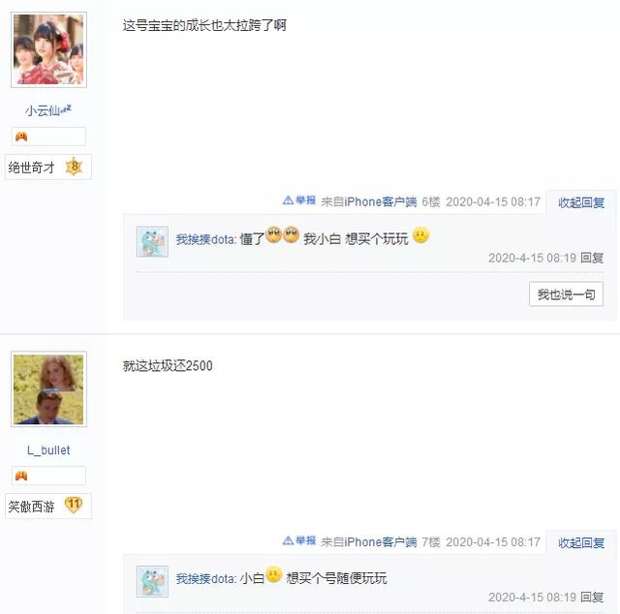Image resolution: width=620 pixels, height=614 pixels.
Task: Click the orange badge icon under L_bullet
Action: point(21,476)
